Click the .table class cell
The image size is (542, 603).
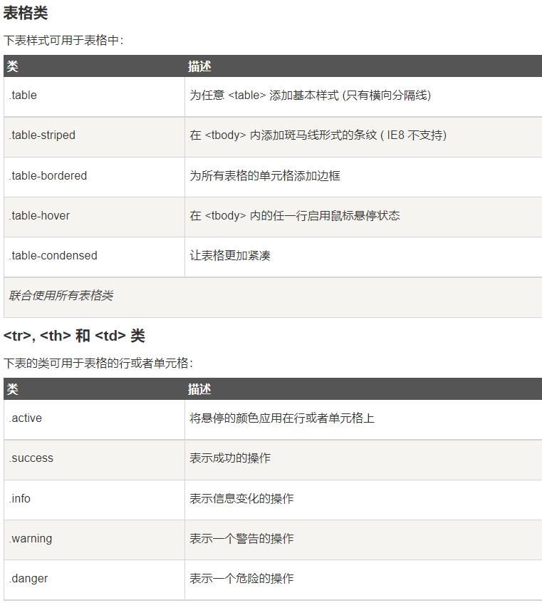23,96
